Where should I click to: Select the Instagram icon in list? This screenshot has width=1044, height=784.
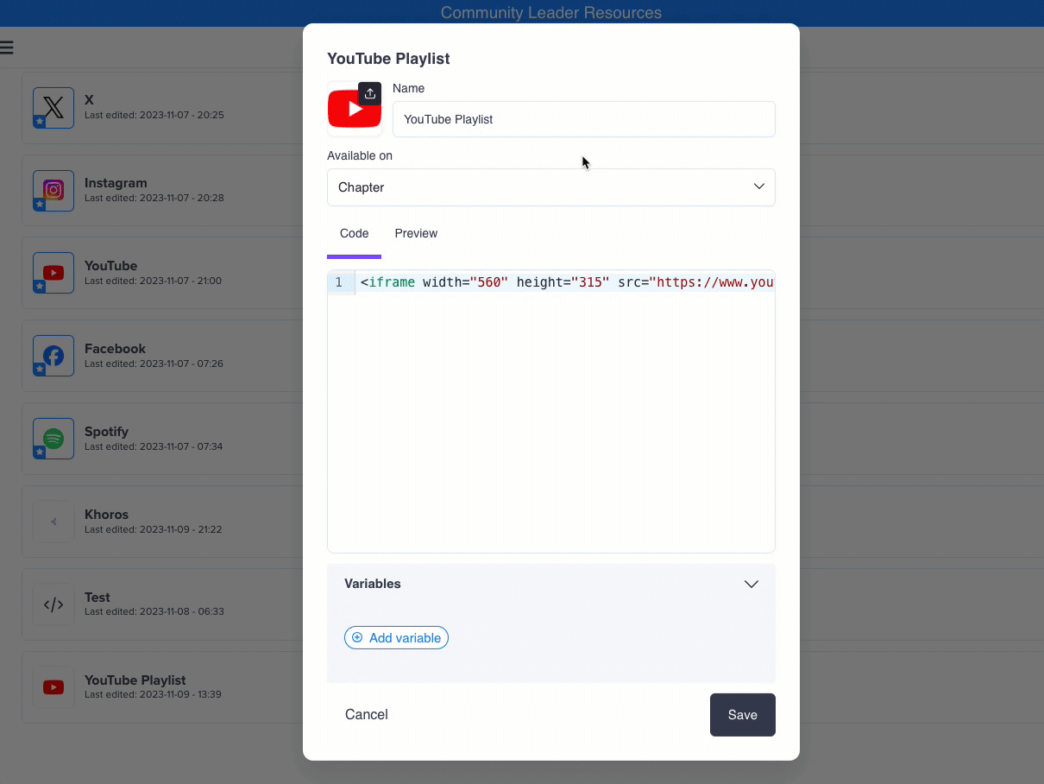(53, 191)
